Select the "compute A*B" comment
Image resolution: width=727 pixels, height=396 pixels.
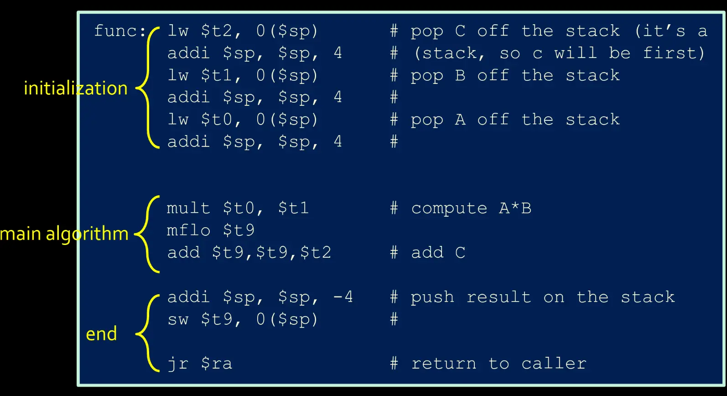point(471,208)
